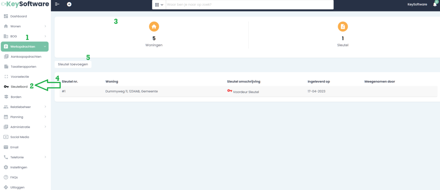Click the Planning calendar icon

click(x=6, y=117)
